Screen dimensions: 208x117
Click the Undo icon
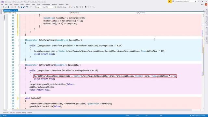27,7
